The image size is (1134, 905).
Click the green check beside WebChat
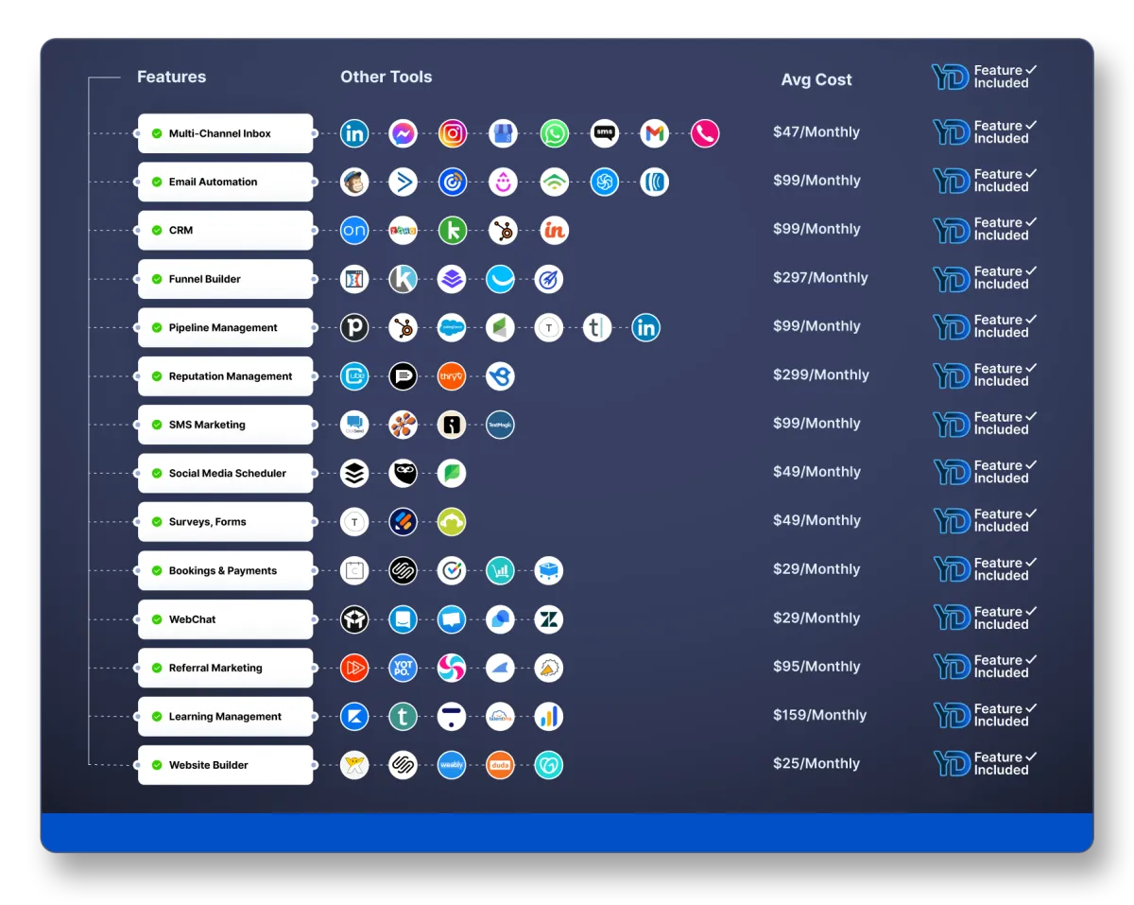pyautogui.click(x=157, y=619)
